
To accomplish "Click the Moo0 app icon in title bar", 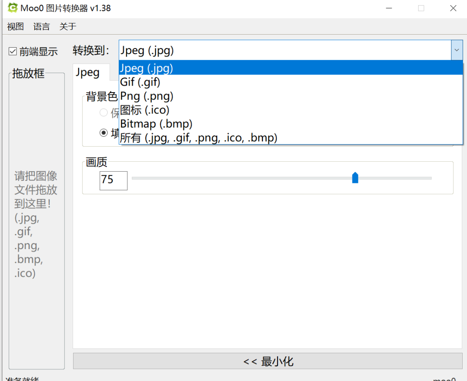I will 13,8.
